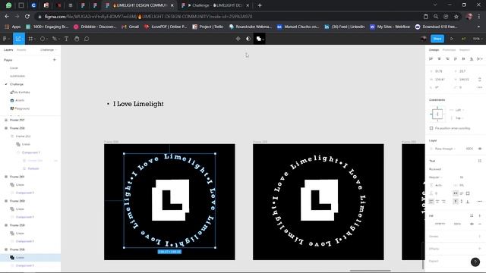Screen dimensions: 486x273
Task: Toggle layer visibility eye icon
Action: tap(480, 149)
